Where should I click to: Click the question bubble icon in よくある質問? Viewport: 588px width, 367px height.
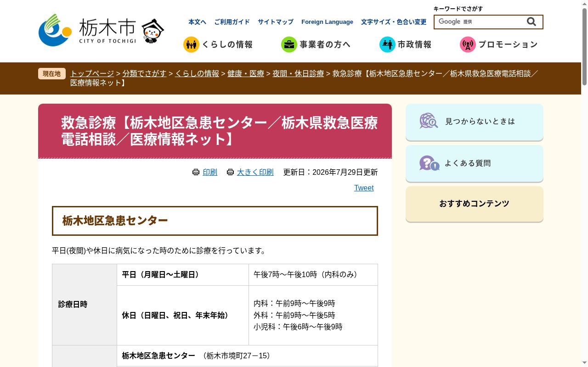429,163
